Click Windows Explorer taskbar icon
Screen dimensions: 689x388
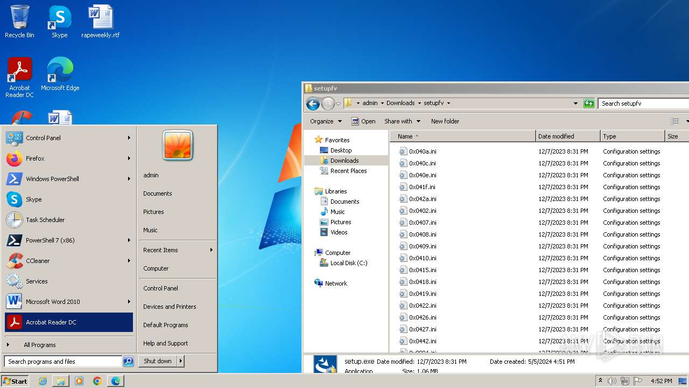pos(61,381)
